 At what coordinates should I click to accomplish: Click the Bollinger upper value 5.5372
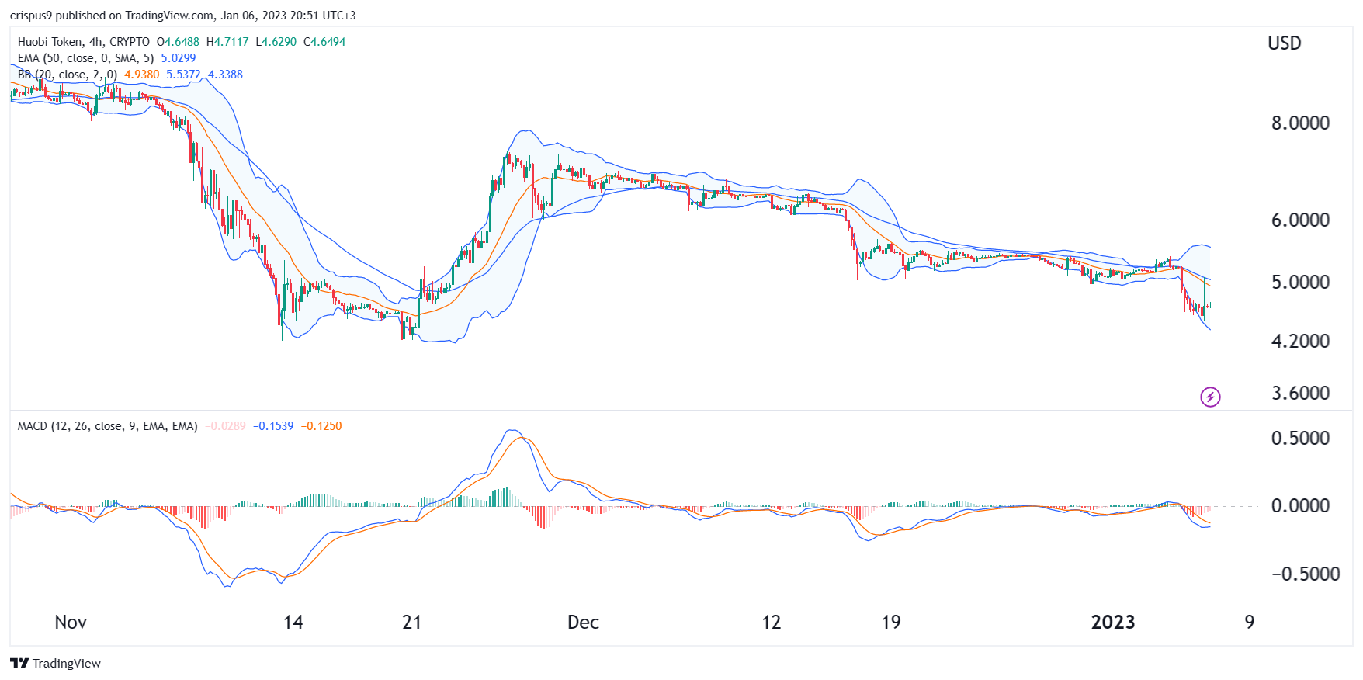click(183, 75)
